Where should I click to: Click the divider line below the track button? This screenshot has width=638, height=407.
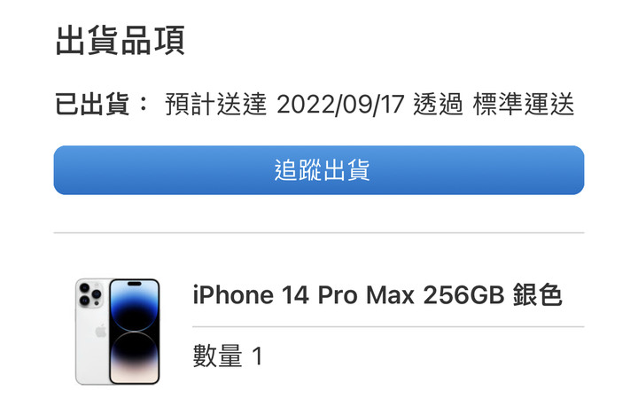(319, 233)
